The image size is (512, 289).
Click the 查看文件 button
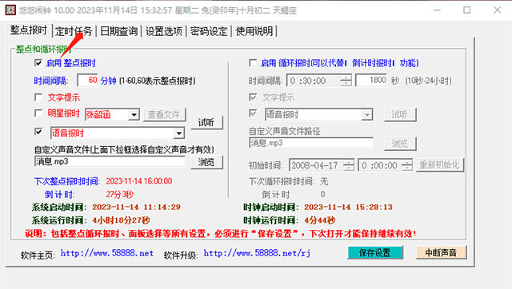164,114
